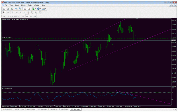The width and height of the screenshot is (178, 112).
Task: Switch to H1 timeframe
Action: pos(19,16)
